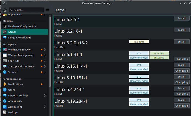Install Linux 5.15.114-1 kernel

point(182,65)
